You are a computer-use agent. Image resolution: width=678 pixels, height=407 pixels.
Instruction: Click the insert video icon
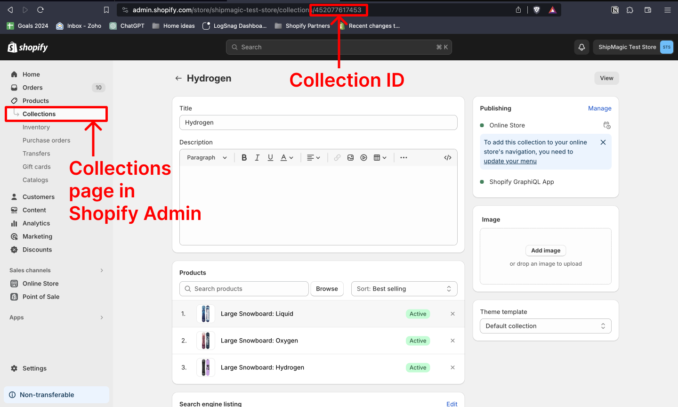click(x=363, y=158)
